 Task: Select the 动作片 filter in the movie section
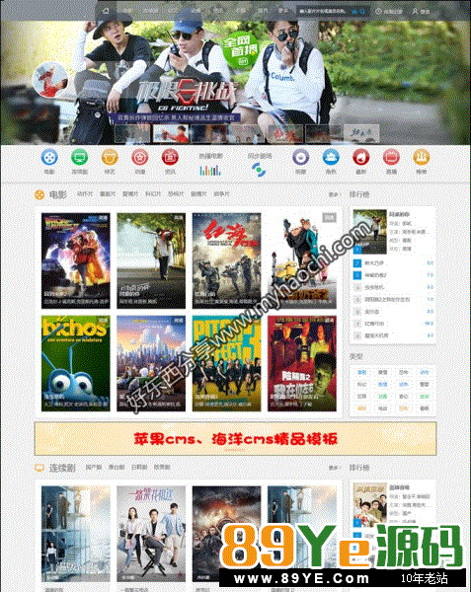tap(85, 194)
